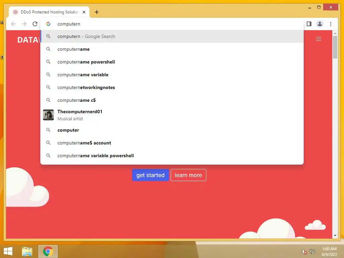This screenshot has height=258, width=344.
Task: Open the Chrome three-dot menu
Action: point(331,24)
